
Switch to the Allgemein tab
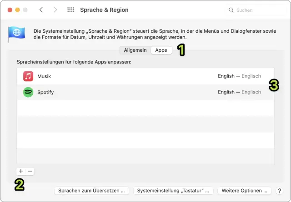[x=135, y=50]
